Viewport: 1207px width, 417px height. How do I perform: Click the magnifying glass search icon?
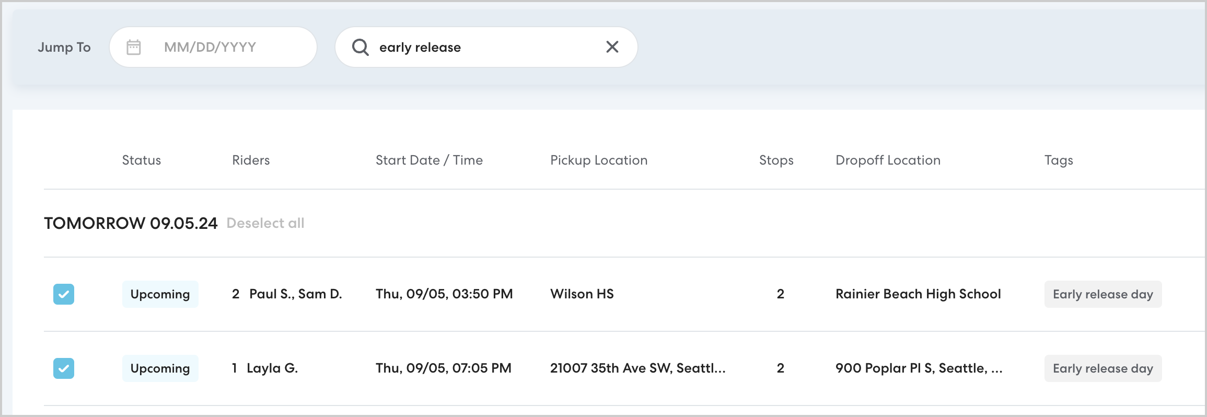pos(360,47)
